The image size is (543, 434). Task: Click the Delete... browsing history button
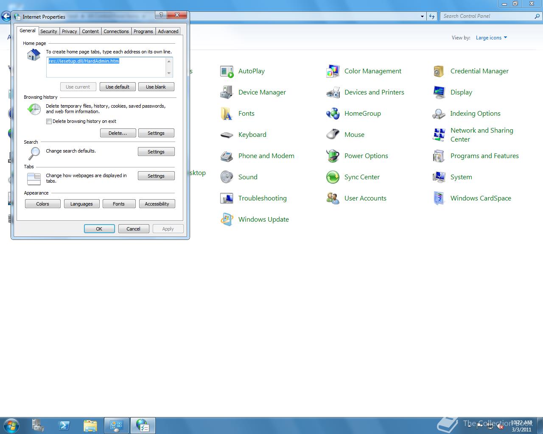118,133
